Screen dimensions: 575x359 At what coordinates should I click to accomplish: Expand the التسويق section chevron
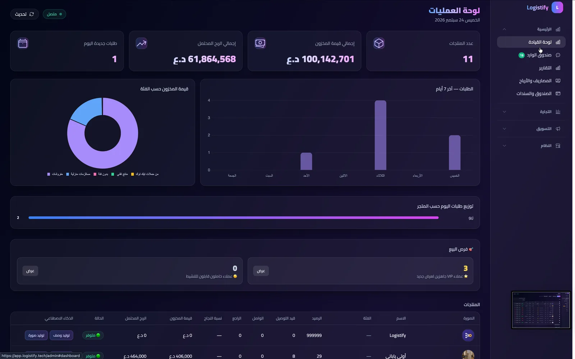tap(504, 129)
